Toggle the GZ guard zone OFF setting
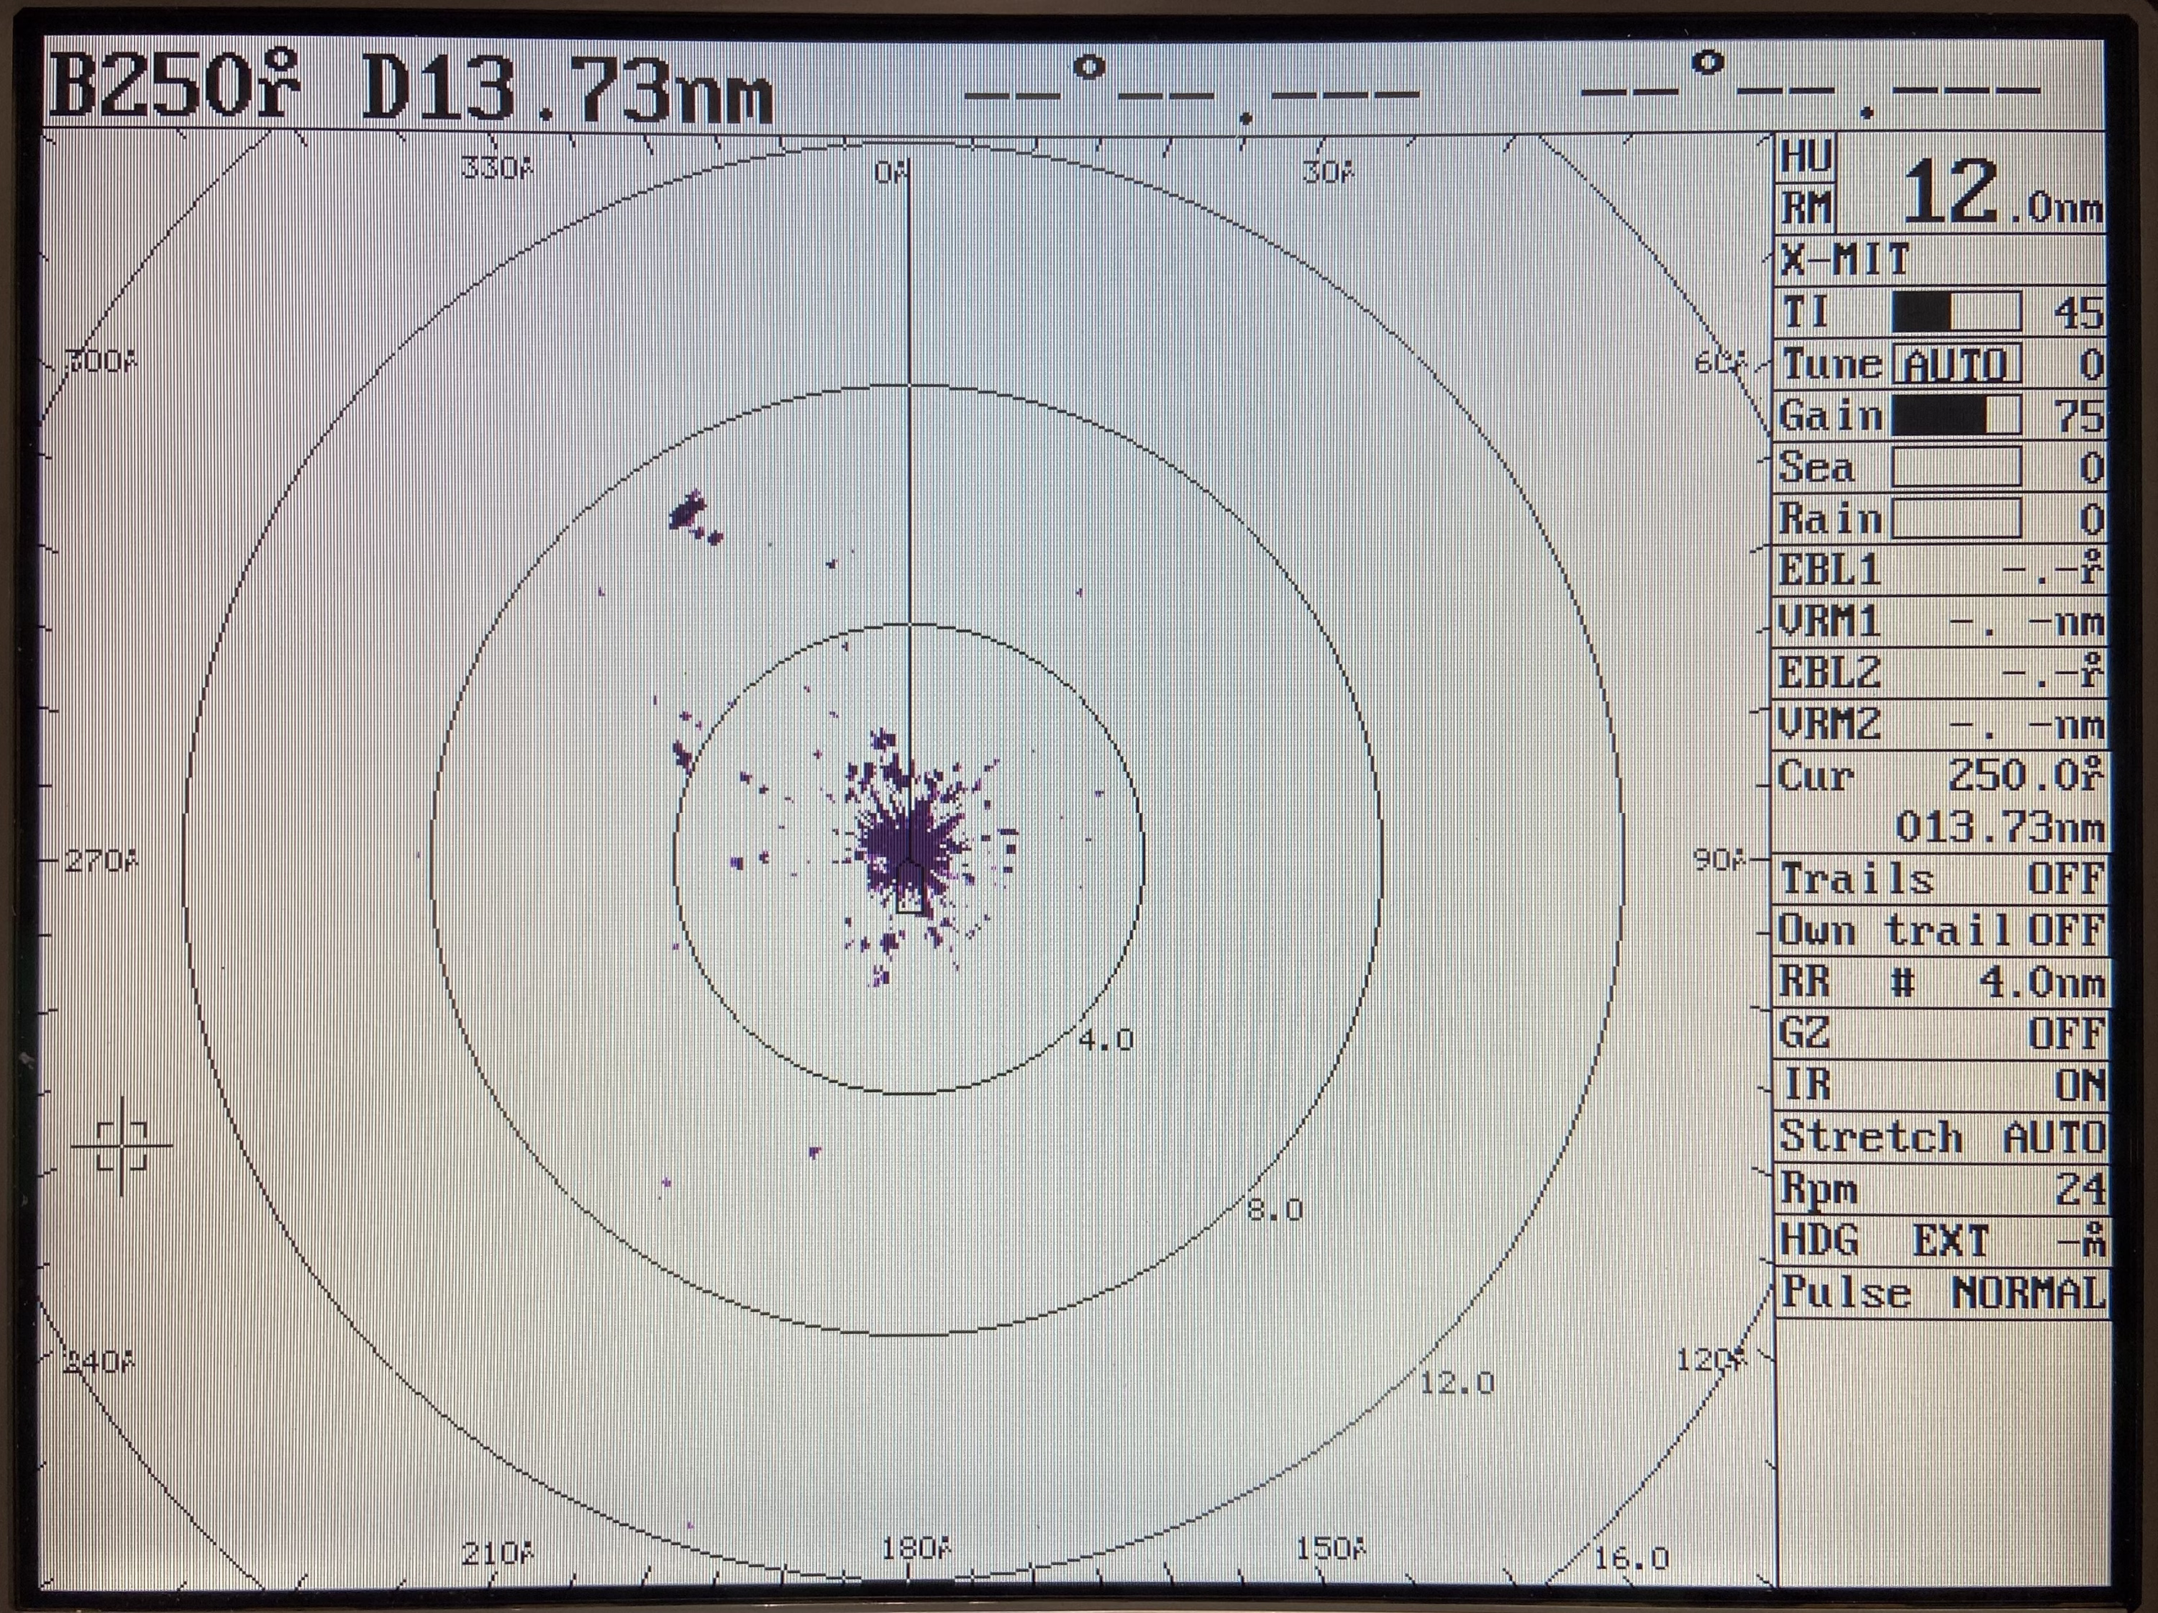Screen dimensions: 2158x1613 click(x=1941, y=1035)
